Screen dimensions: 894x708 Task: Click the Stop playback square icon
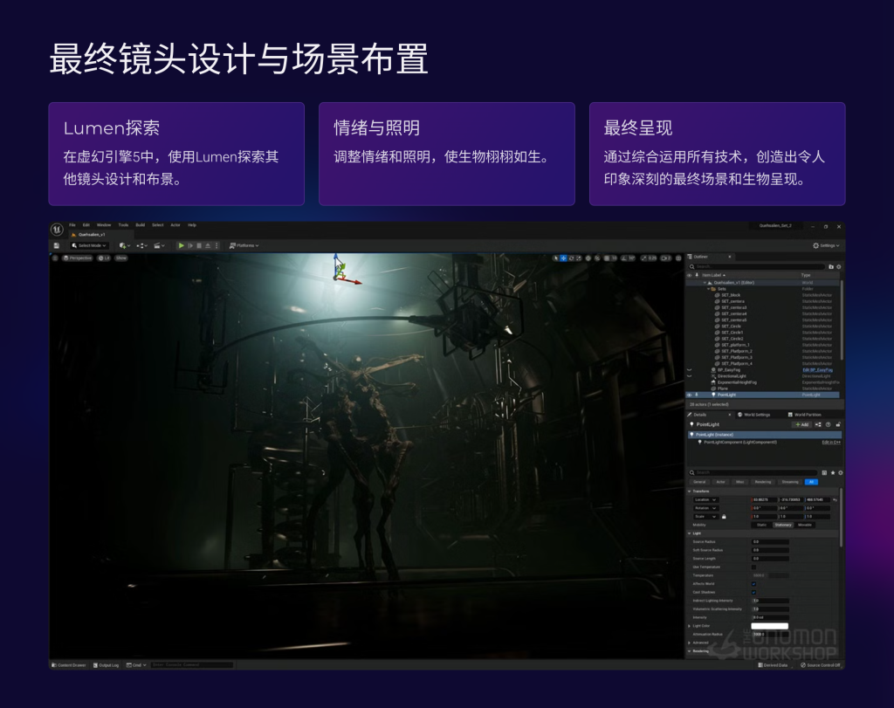click(199, 245)
